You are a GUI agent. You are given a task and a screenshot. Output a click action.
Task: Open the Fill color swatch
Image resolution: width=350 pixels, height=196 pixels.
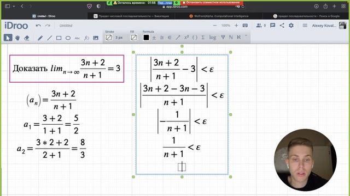[134, 38]
